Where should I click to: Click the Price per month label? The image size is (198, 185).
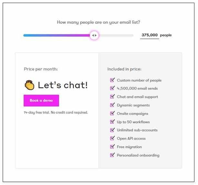coord(41,69)
